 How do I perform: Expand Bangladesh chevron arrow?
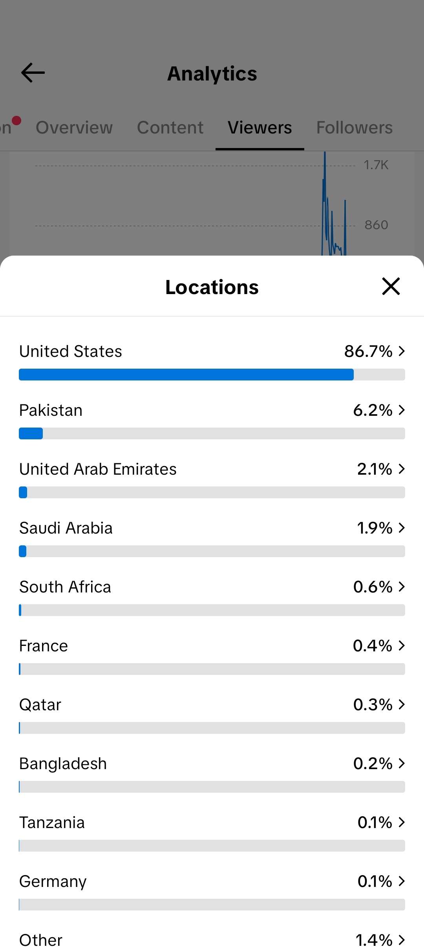tap(401, 763)
